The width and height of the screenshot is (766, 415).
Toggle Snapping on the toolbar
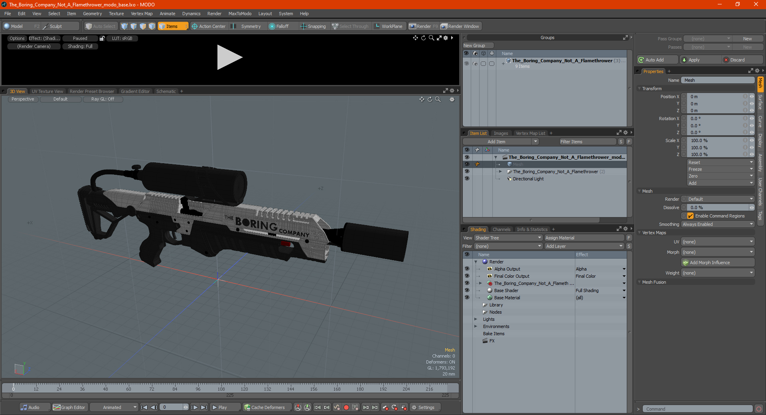(313, 26)
